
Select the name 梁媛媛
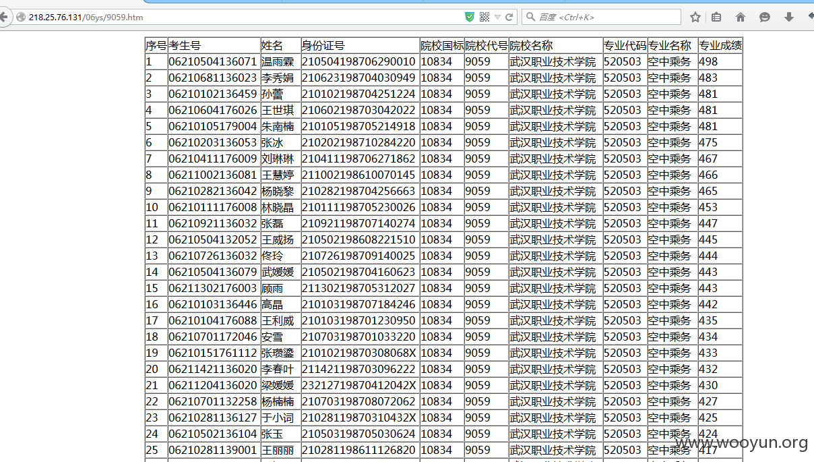pos(278,385)
